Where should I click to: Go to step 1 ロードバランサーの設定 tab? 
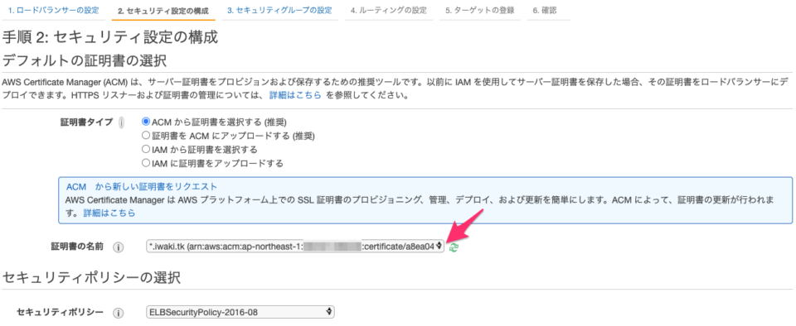[x=53, y=11]
